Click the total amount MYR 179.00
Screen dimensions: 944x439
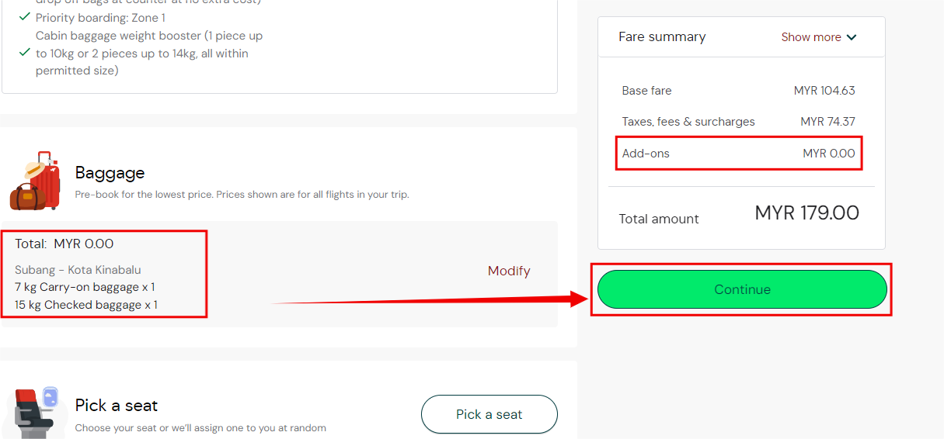coord(806,213)
